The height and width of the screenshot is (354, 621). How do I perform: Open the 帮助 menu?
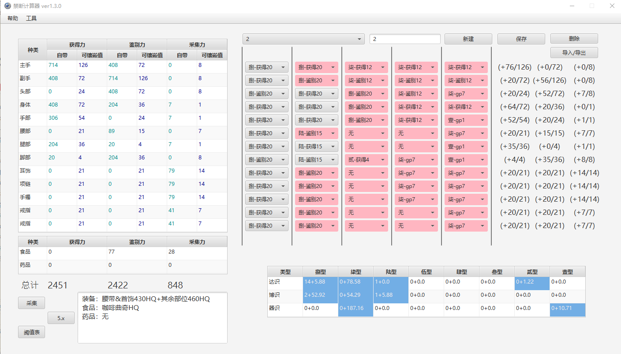tap(13, 18)
